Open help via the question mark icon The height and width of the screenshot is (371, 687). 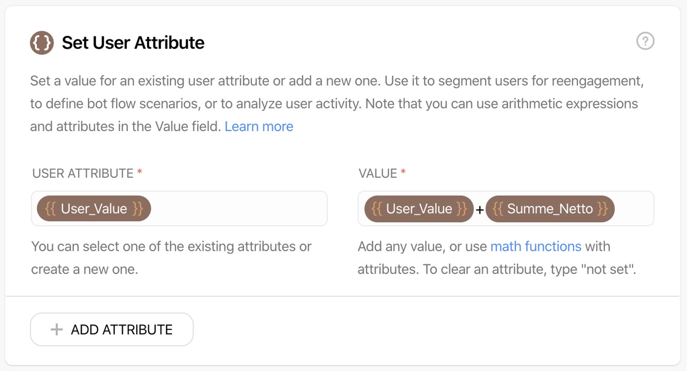point(645,41)
